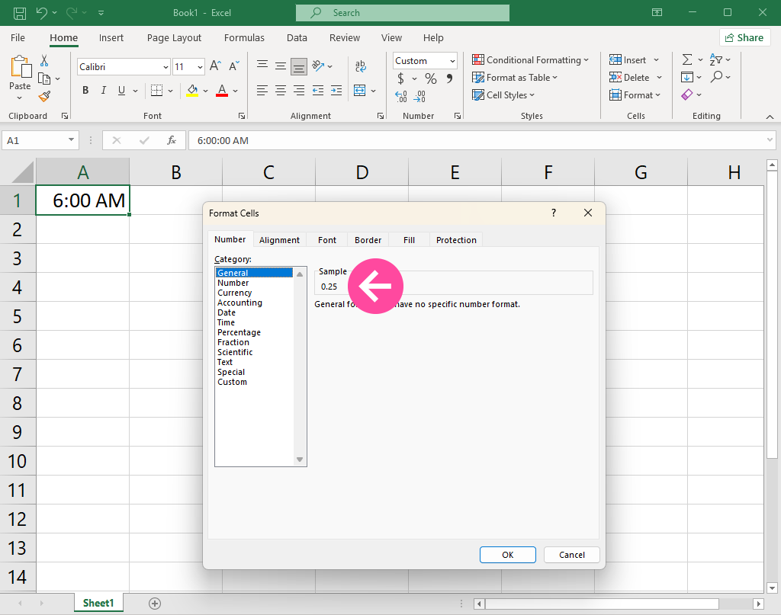781x615 pixels.
Task: Align text right in ribbon
Action: [299, 91]
